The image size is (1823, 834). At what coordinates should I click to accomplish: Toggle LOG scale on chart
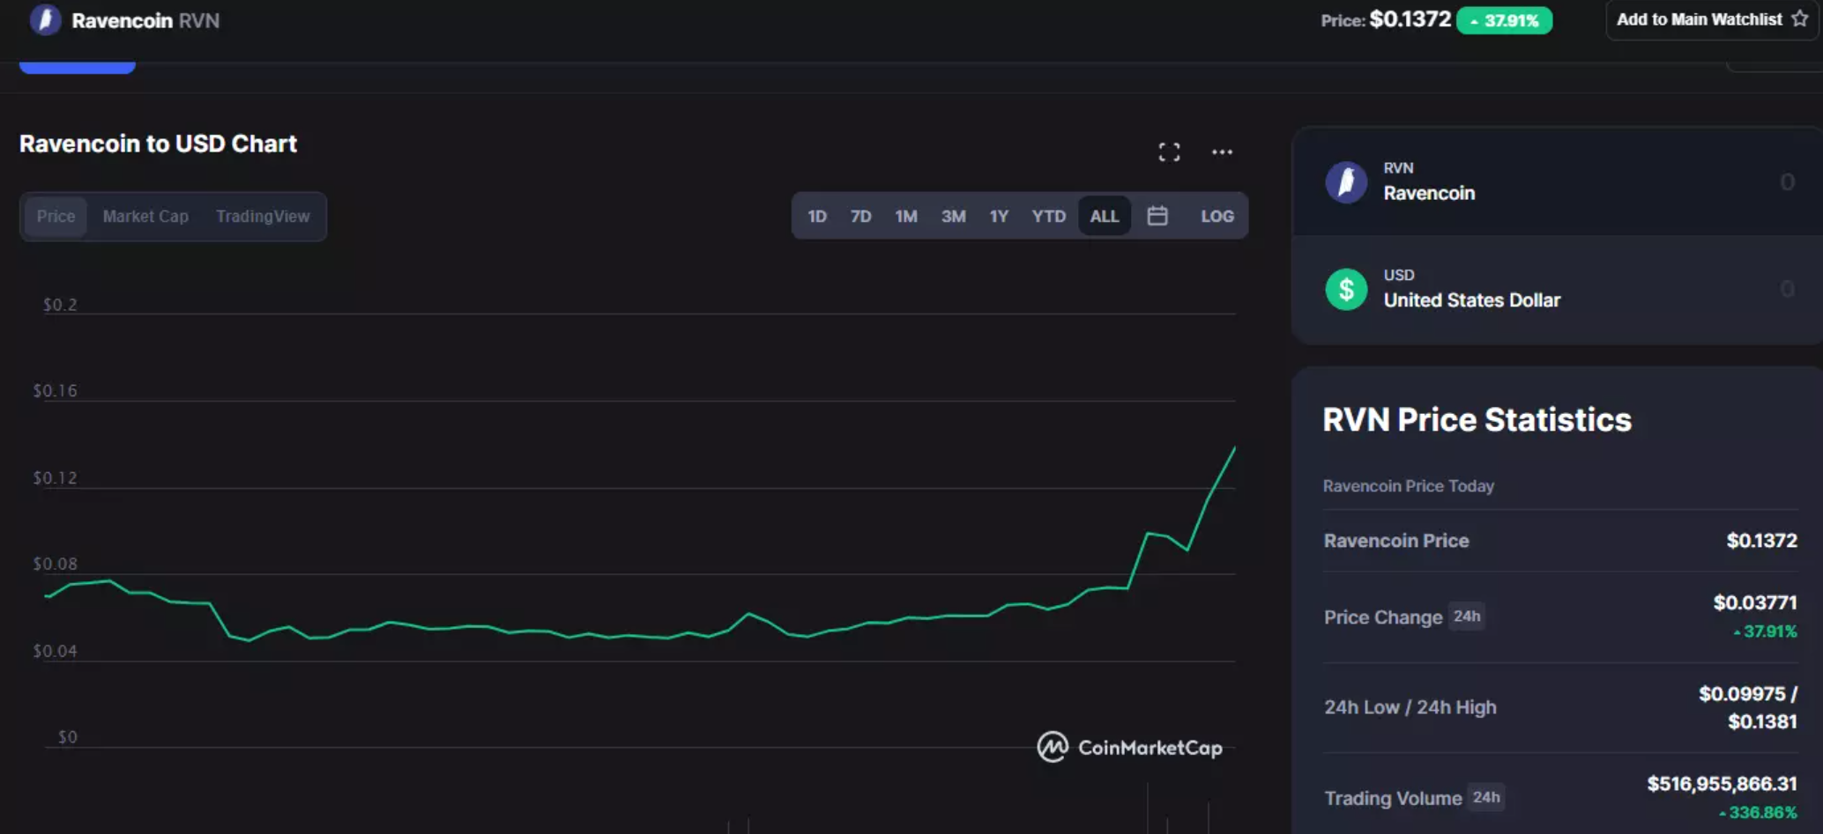(x=1217, y=216)
